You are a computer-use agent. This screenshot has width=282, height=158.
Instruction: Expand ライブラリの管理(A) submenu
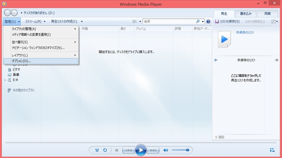(41, 29)
